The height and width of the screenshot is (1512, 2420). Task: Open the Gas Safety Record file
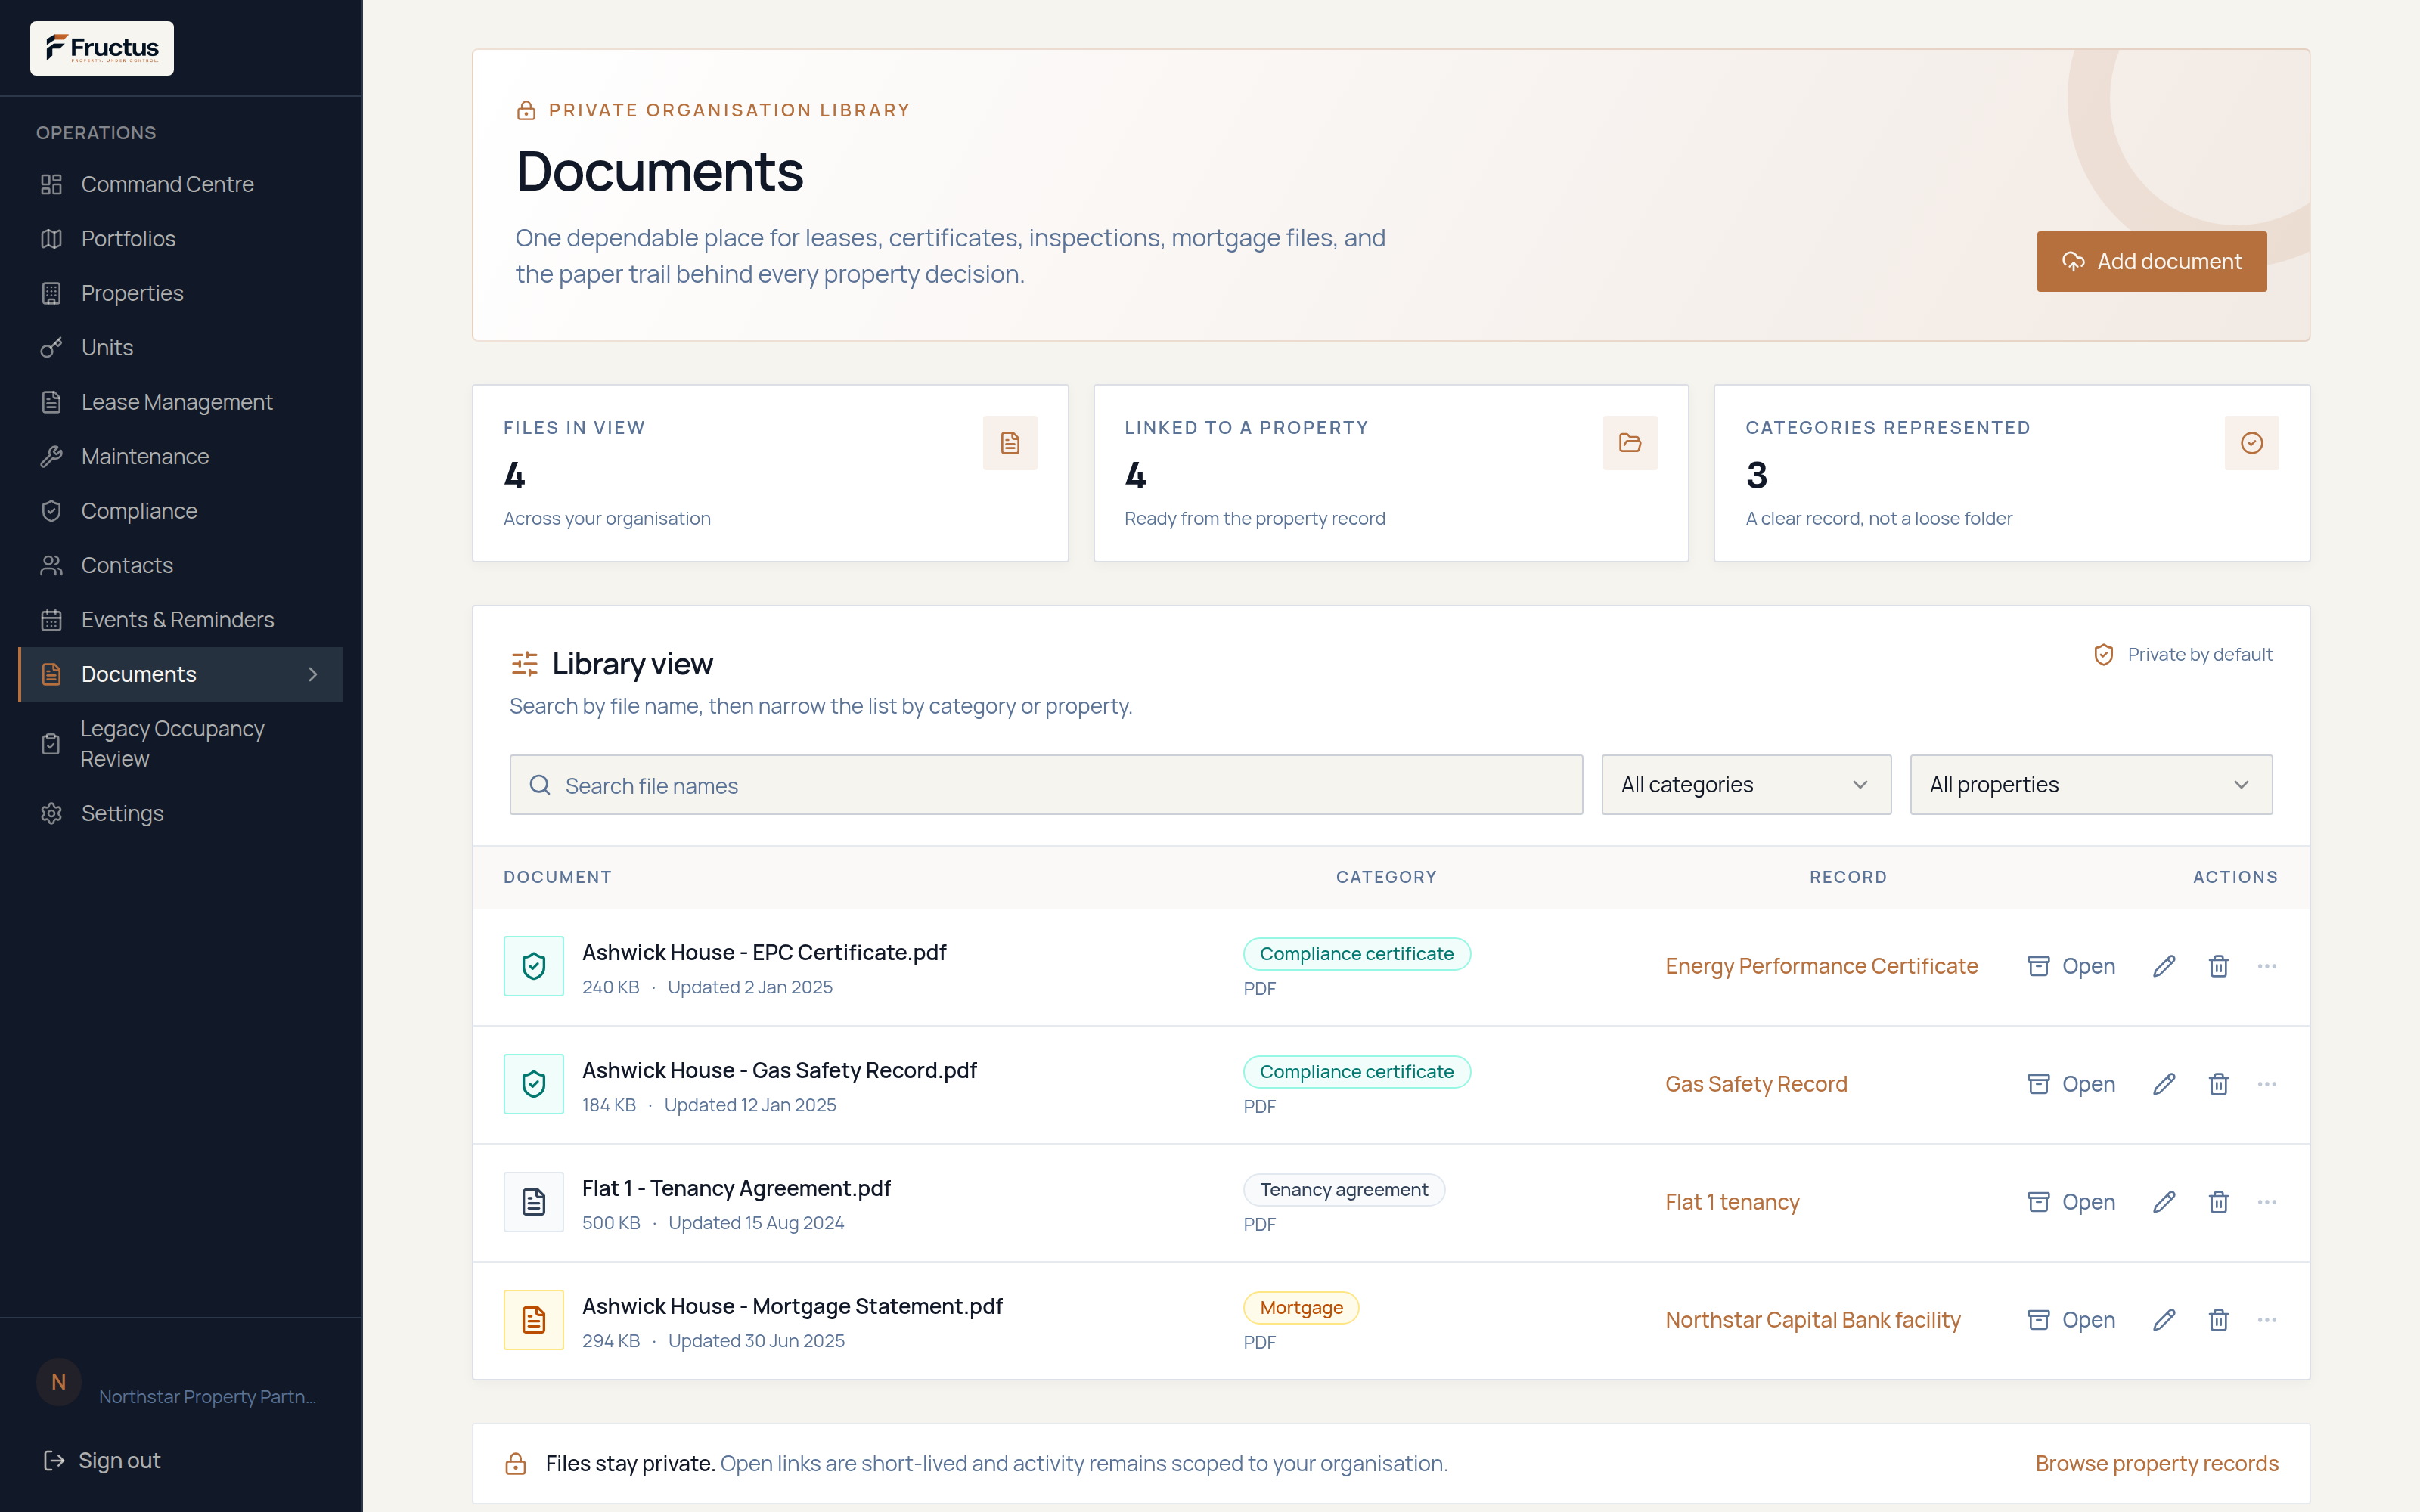pos(2071,1084)
